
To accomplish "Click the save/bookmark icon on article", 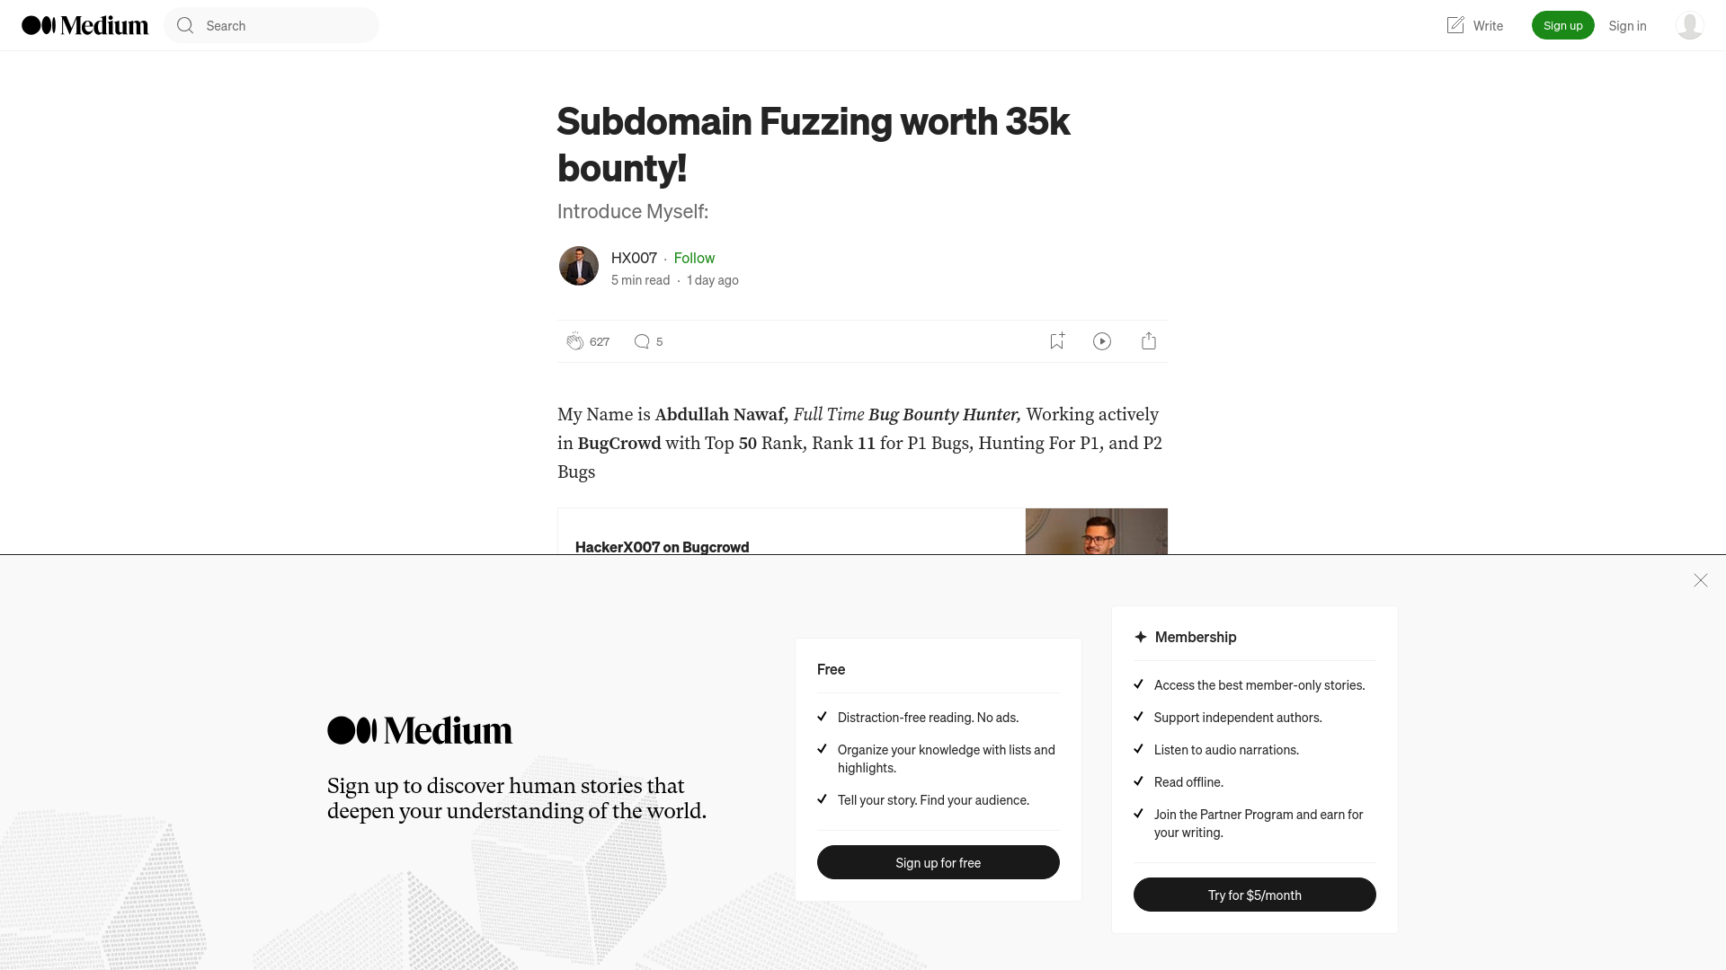I will tap(1056, 341).
